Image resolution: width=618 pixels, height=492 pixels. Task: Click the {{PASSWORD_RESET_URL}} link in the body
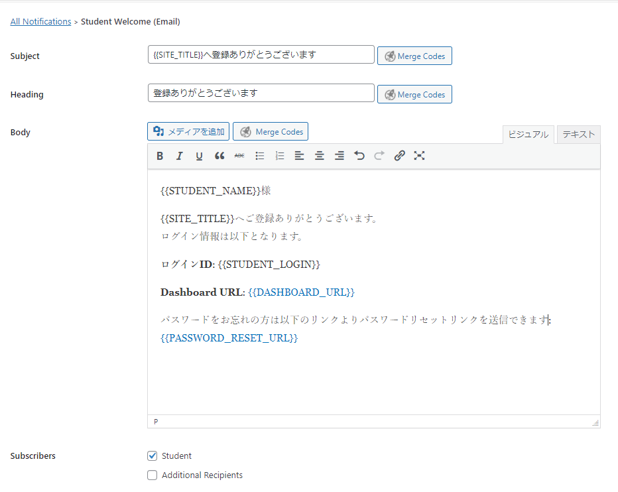229,338
